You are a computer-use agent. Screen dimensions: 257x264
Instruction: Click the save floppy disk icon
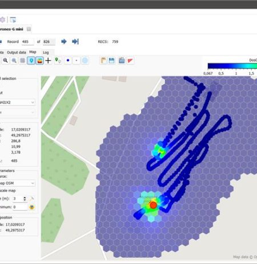[x=112, y=61]
